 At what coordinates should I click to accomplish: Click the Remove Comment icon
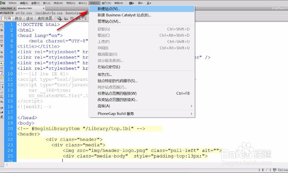[x=2, y=88]
